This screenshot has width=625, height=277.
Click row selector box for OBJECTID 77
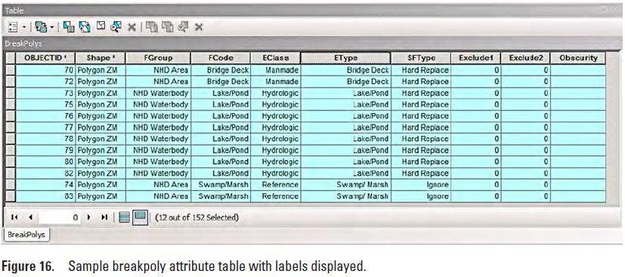coord(10,128)
